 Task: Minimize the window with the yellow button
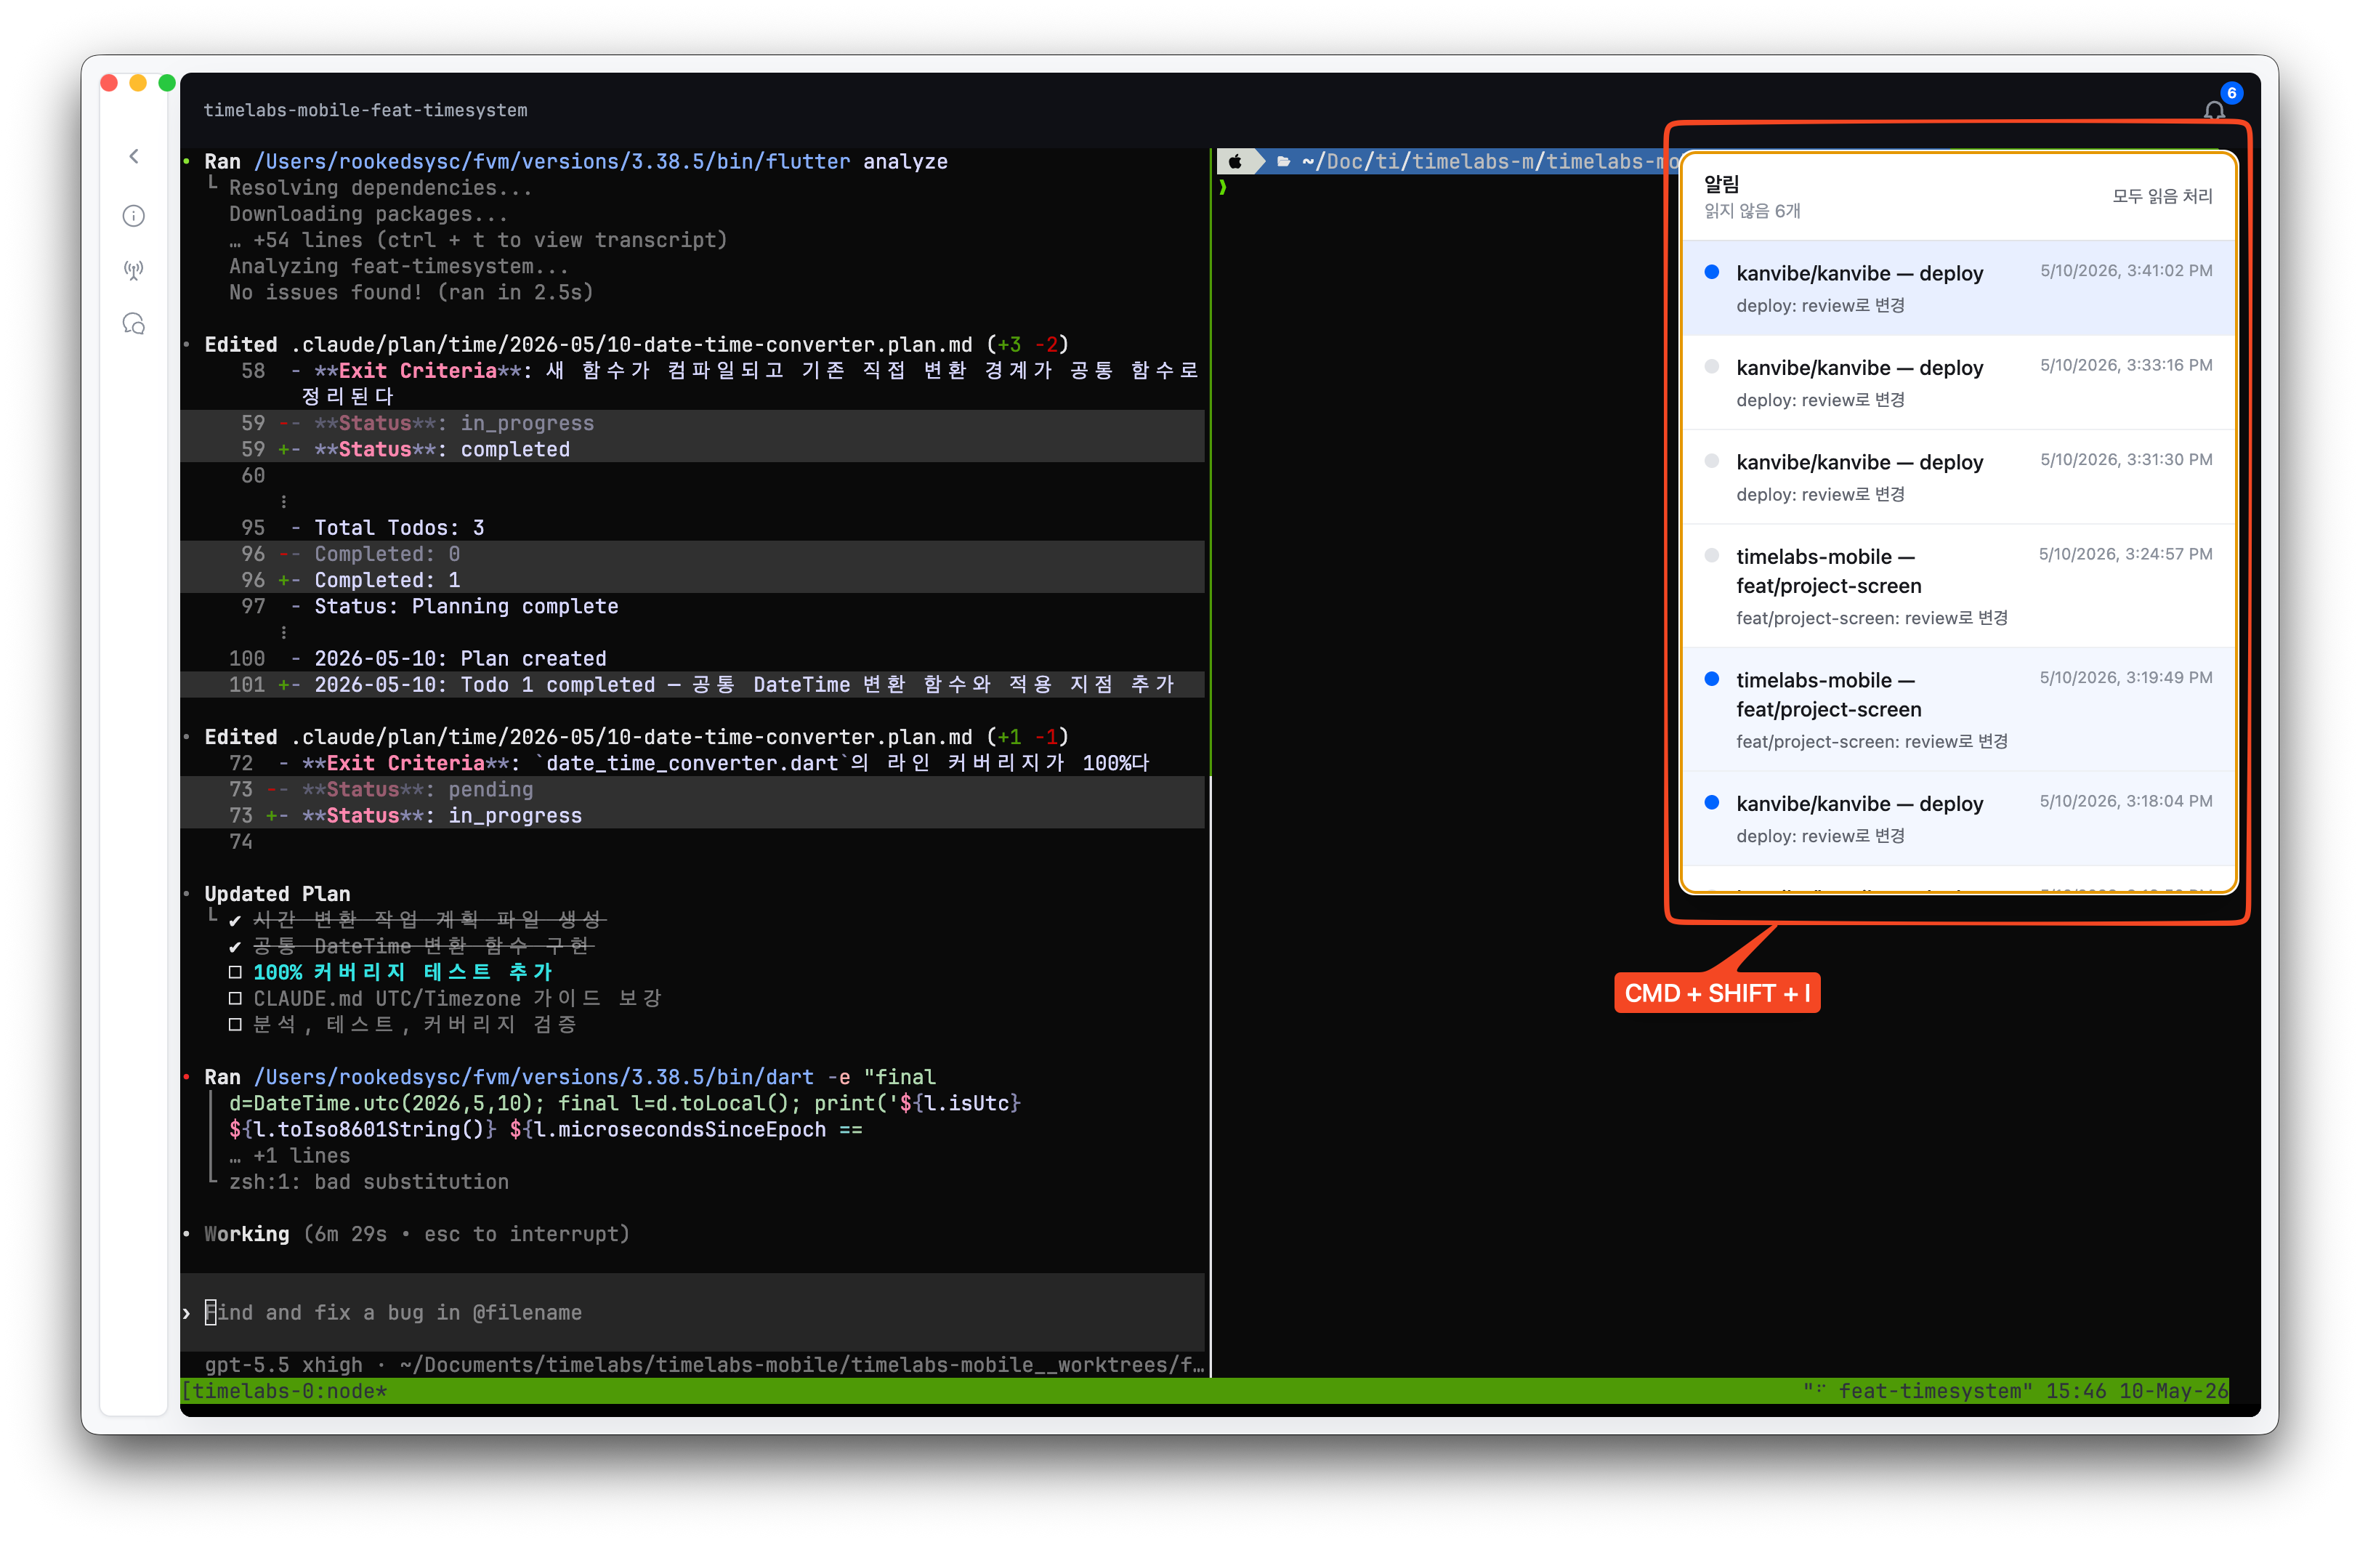click(139, 84)
